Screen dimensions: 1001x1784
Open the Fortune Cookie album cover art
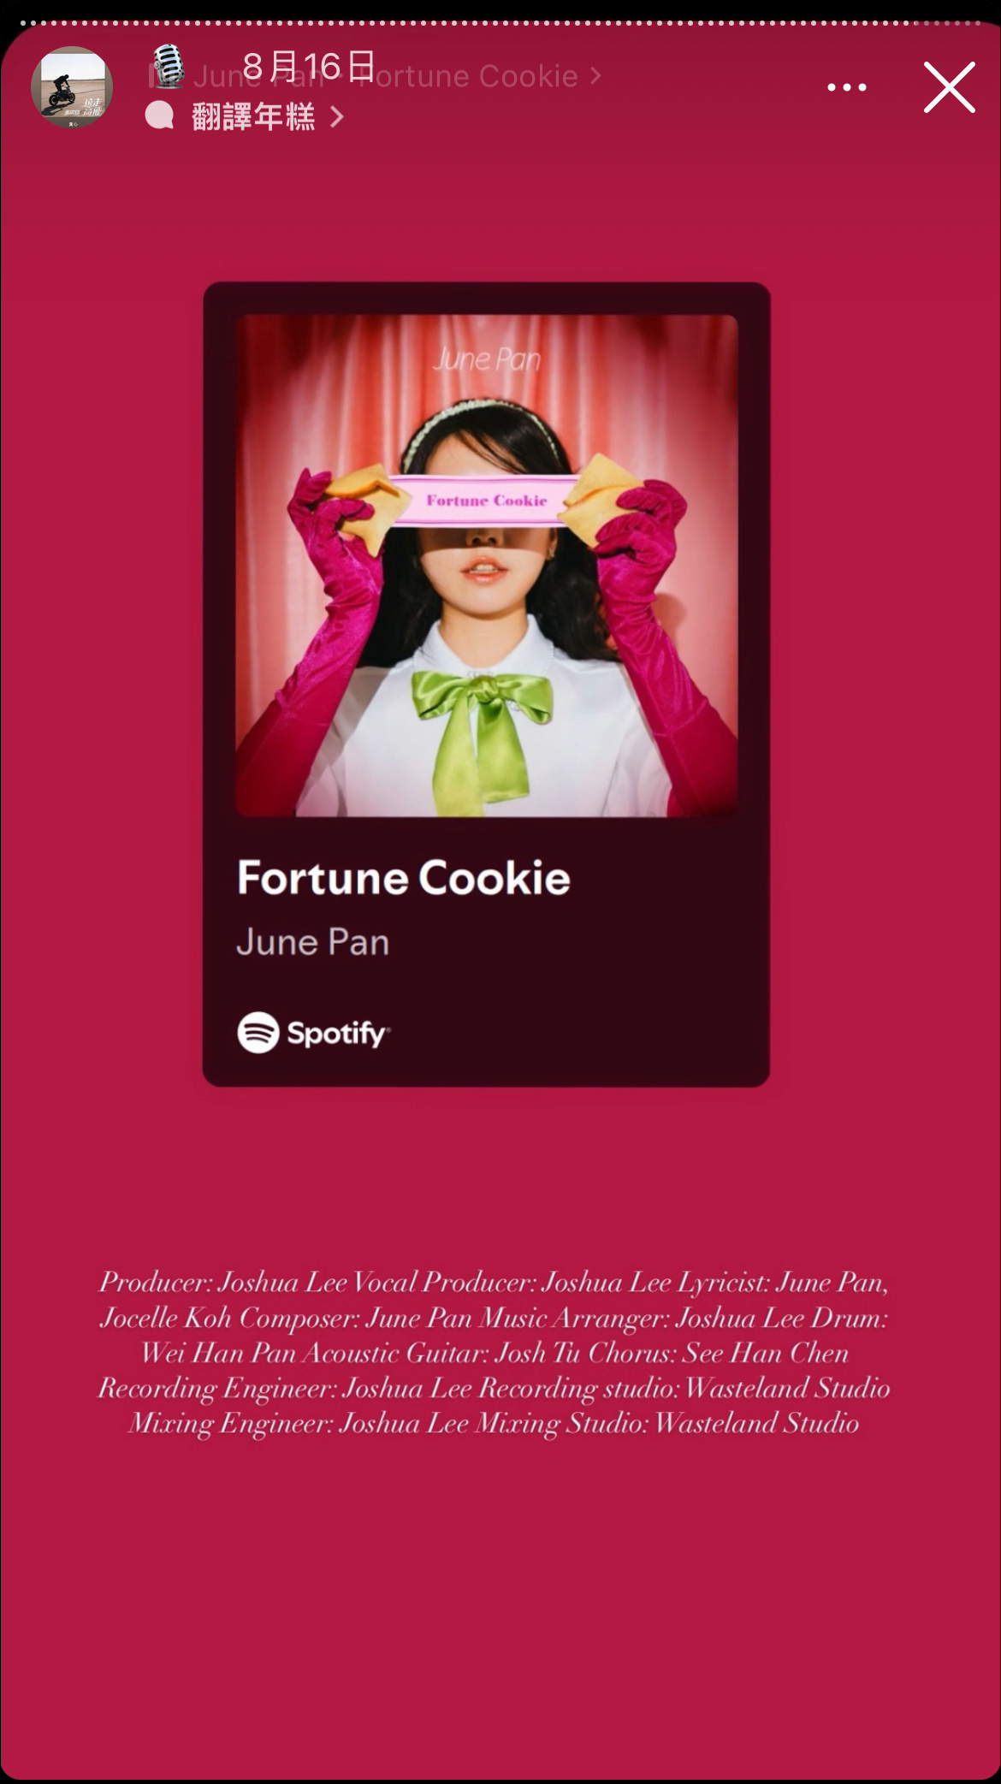coord(486,566)
